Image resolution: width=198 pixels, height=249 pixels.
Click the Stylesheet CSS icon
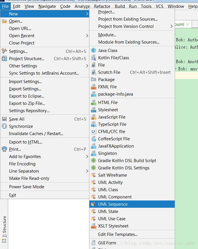click(93, 110)
